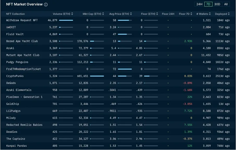This screenshot has height=150, width=236.
Task: Click wallets count 8,188
Action: (x=207, y=111)
